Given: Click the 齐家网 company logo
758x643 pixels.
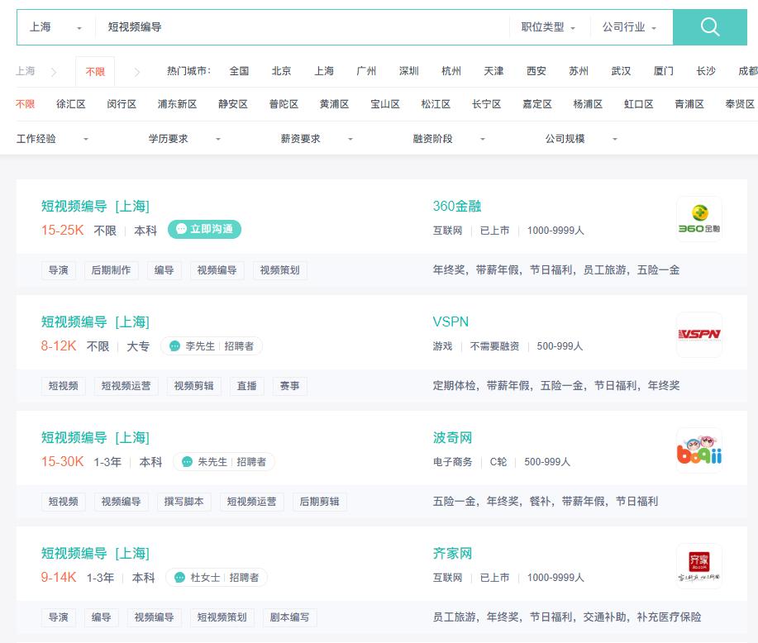Looking at the screenshot, I should (698, 566).
